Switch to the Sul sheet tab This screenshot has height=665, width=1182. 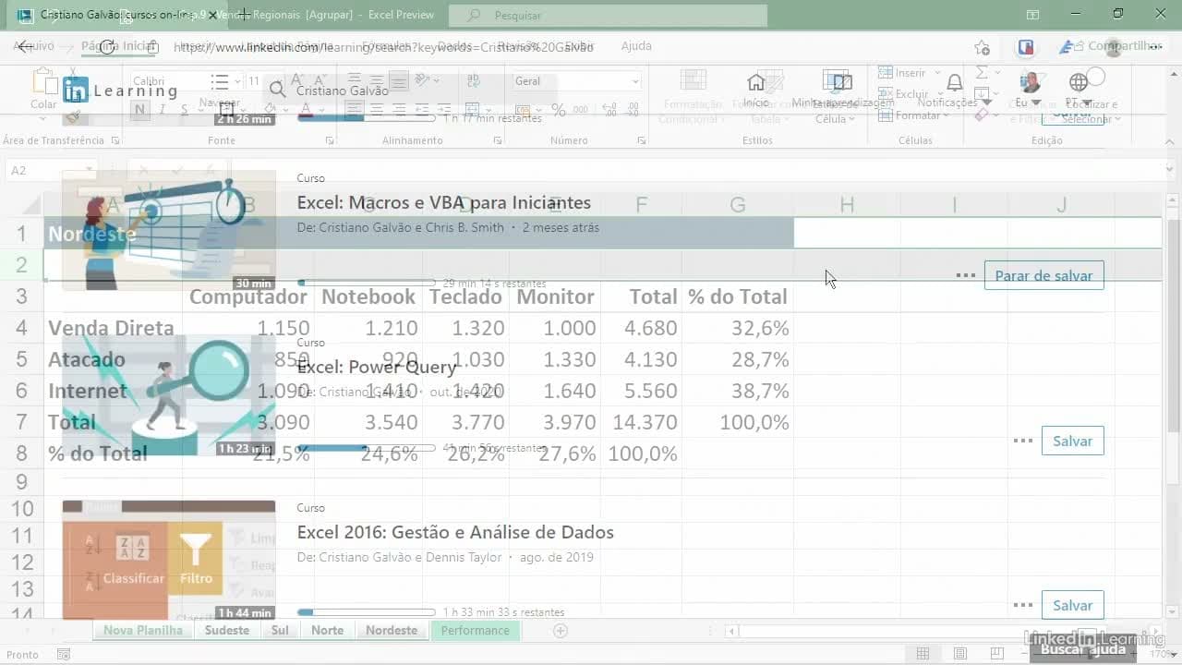280,630
